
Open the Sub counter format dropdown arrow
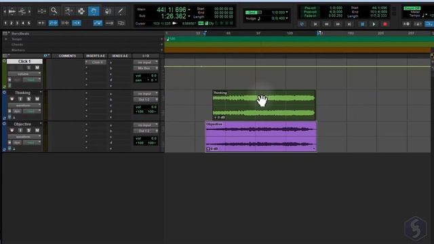pyautogui.click(x=189, y=16)
